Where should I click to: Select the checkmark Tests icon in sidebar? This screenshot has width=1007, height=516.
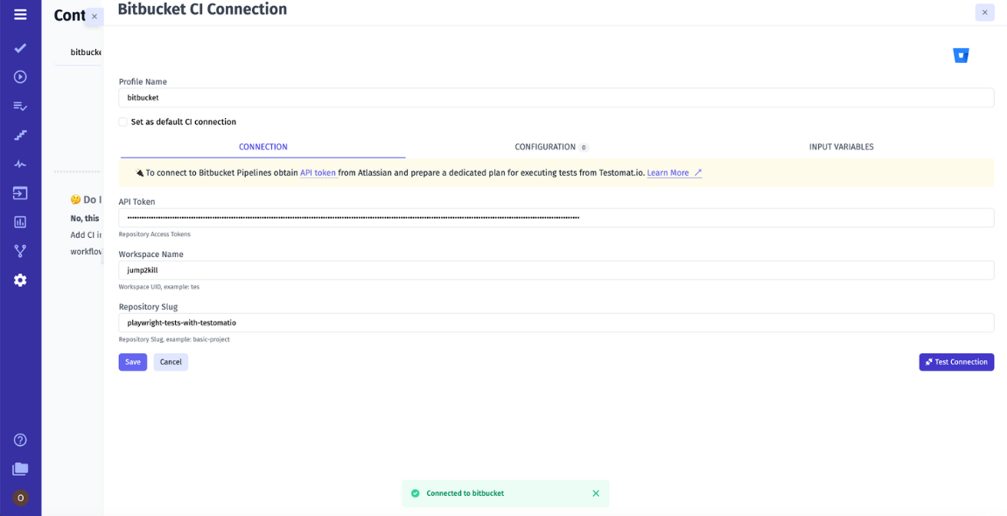[20, 48]
